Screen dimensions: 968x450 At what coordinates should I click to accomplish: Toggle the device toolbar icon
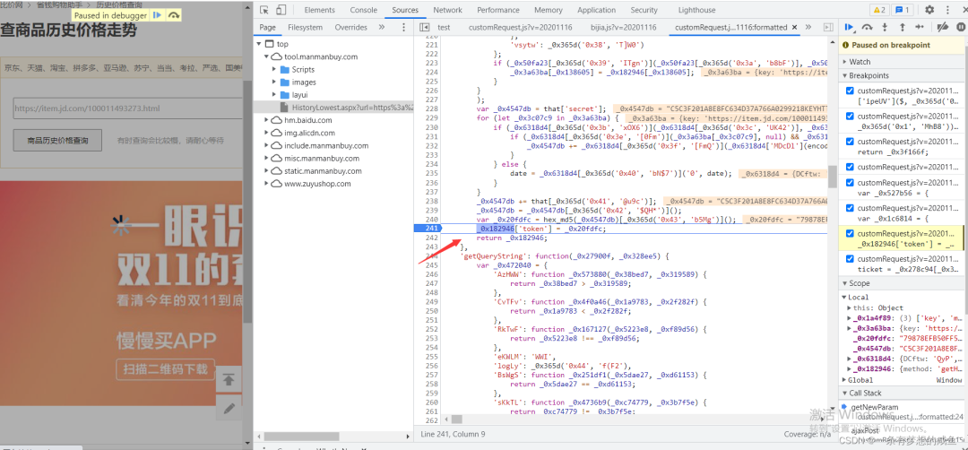tap(281, 10)
